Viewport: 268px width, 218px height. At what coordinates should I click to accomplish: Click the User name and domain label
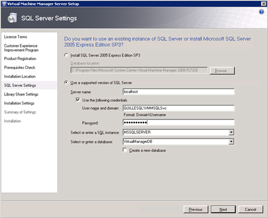pos(100,108)
